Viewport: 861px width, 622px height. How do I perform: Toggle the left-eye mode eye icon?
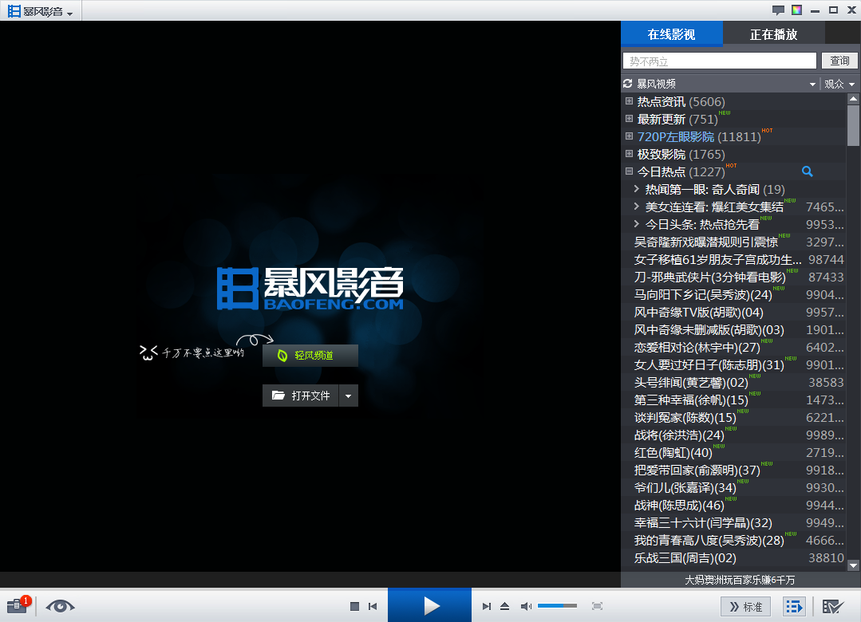(x=60, y=606)
